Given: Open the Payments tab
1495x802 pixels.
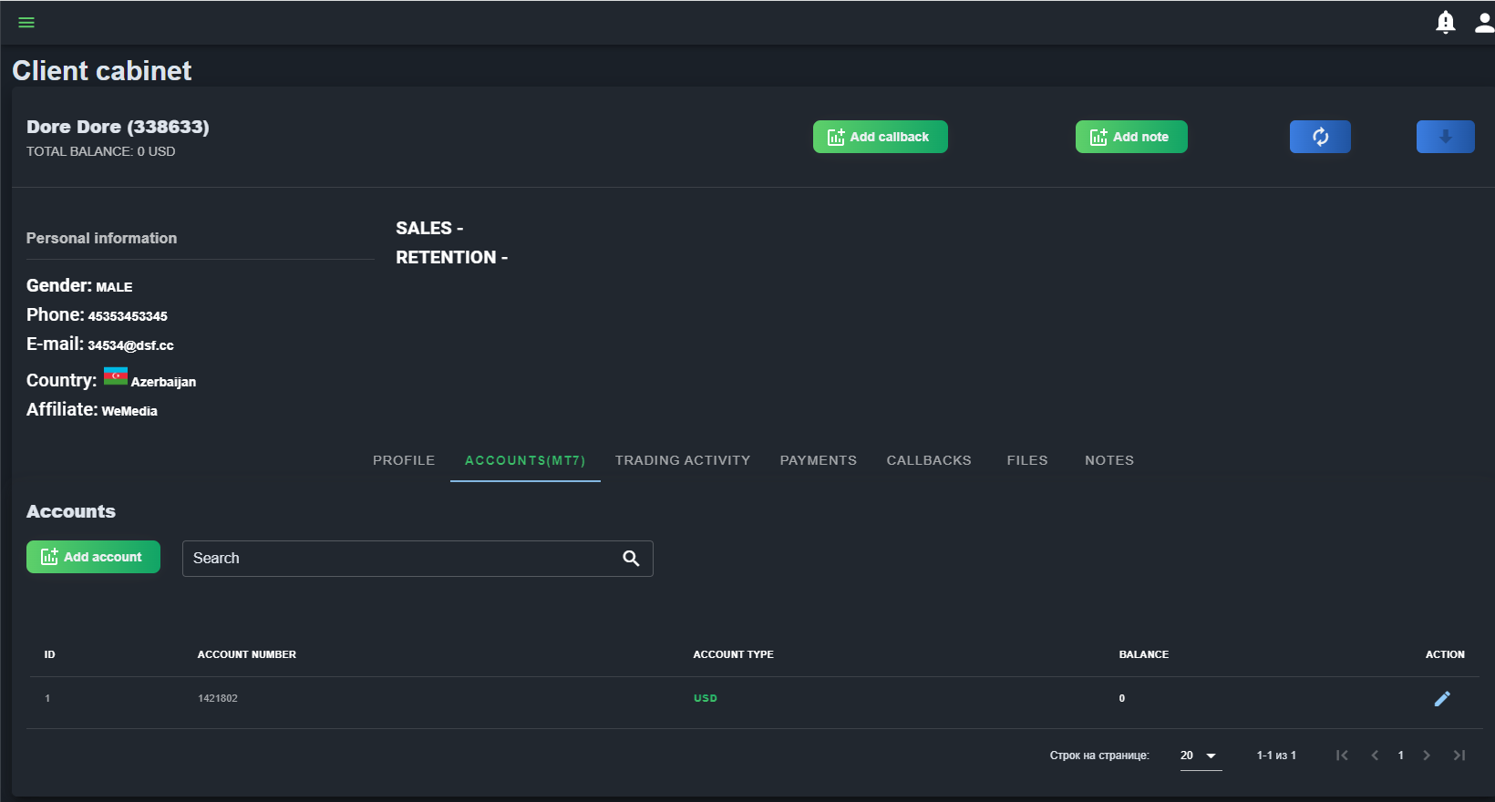Looking at the screenshot, I should [819, 460].
